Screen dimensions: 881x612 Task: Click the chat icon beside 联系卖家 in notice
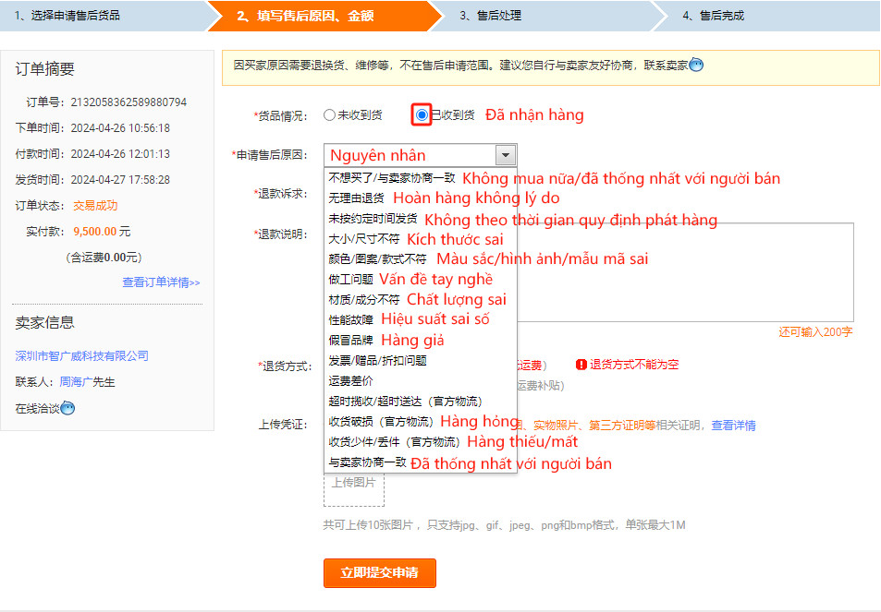pos(696,65)
